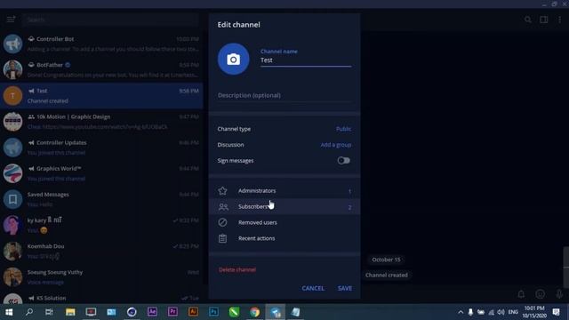This screenshot has width=569, height=320.
Task: Open the Telegram hamburger menu
Action: point(11,20)
